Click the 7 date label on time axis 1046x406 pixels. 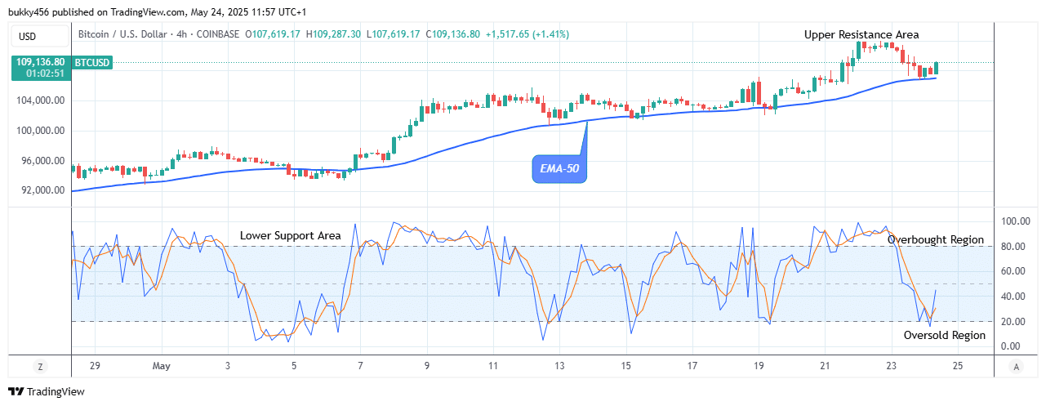tap(360, 365)
